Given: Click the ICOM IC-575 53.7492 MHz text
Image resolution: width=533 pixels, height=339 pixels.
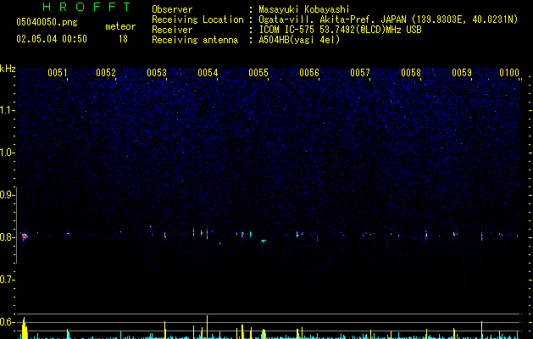Looking at the screenshot, I should tap(340, 30).
